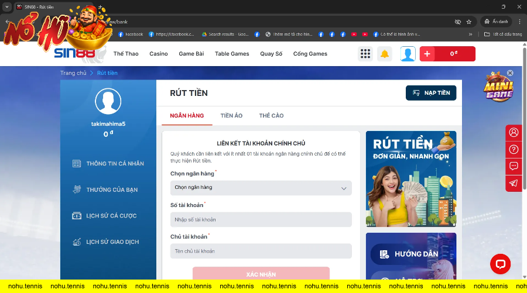The image size is (527, 293).
Task: Switch to the Thẻ Cào tab
Action: pos(271,116)
